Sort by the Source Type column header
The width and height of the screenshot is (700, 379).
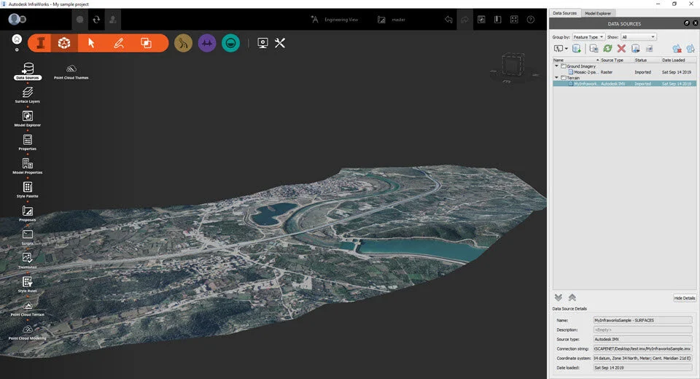616,60
